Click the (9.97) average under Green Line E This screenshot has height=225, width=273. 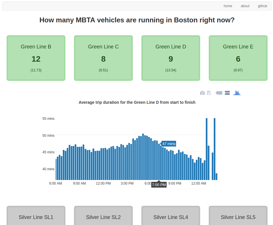(238, 70)
